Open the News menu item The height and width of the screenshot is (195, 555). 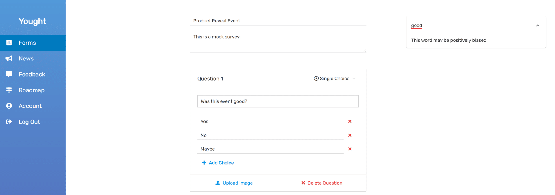pos(26,58)
